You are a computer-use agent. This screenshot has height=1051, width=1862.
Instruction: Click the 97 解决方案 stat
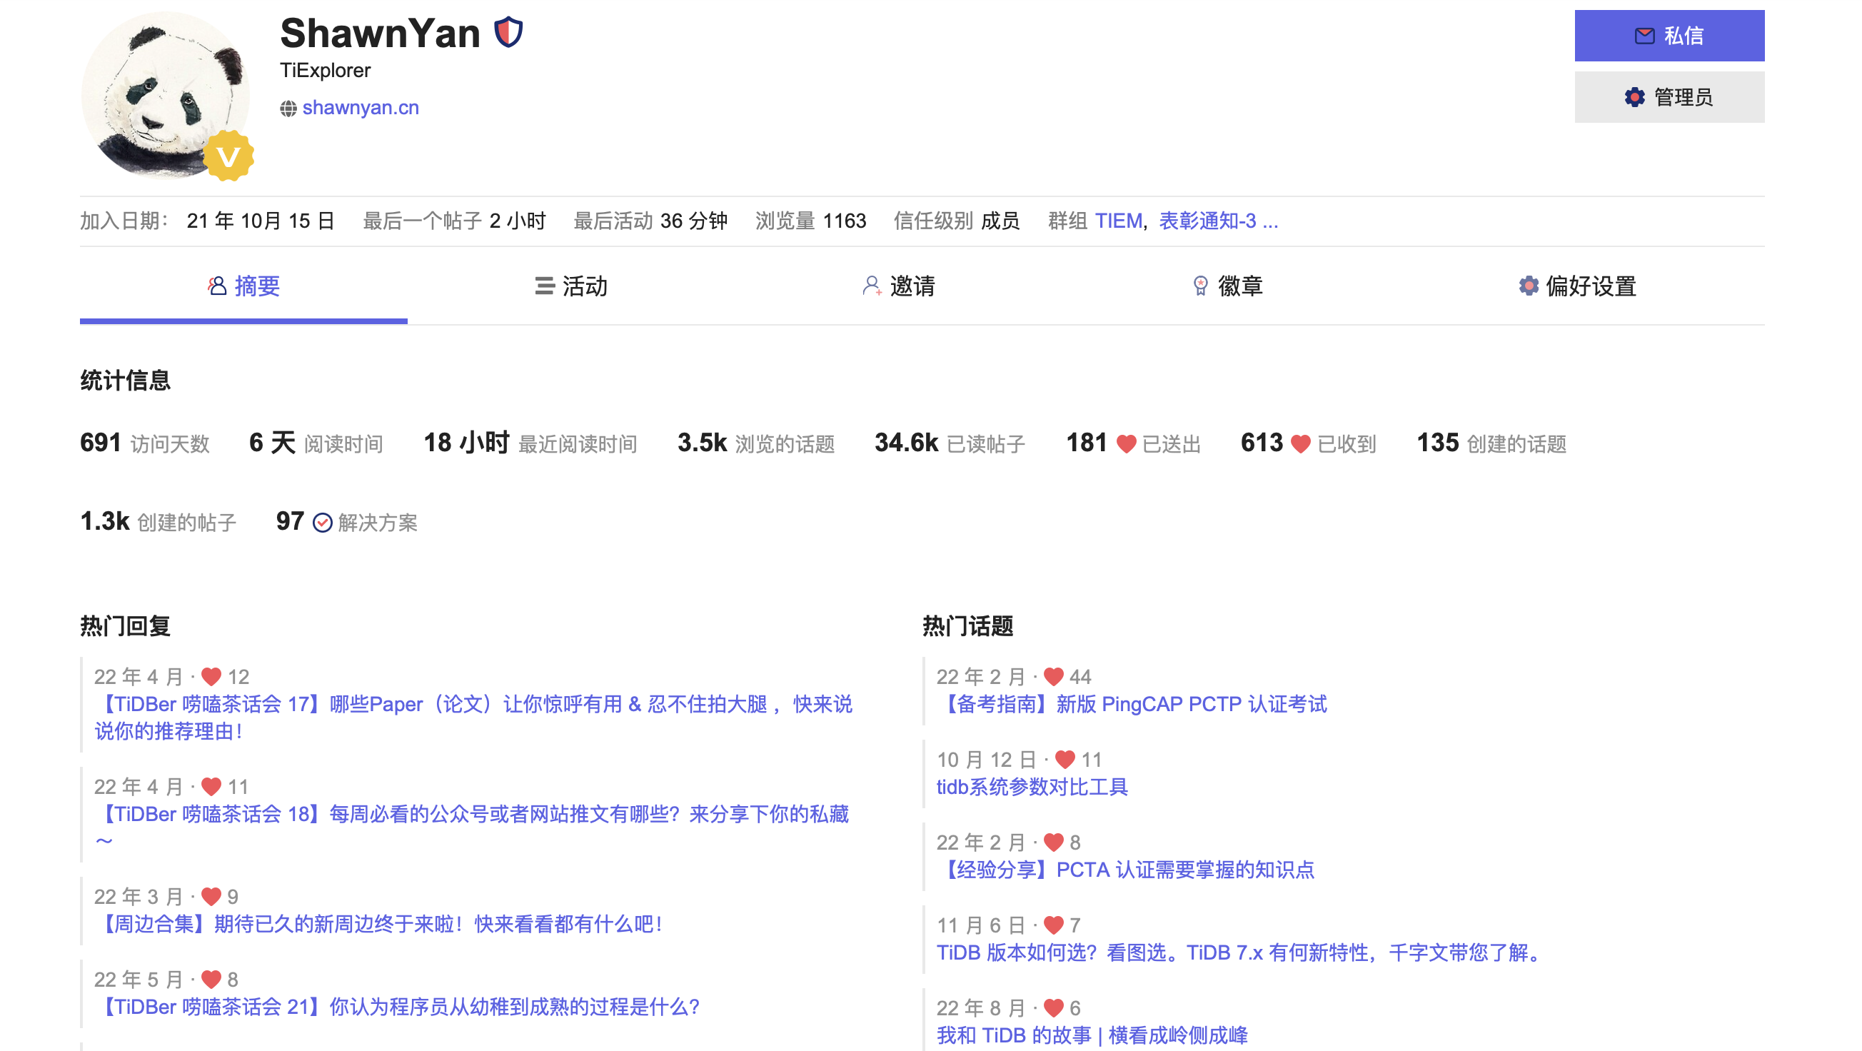coord(347,521)
